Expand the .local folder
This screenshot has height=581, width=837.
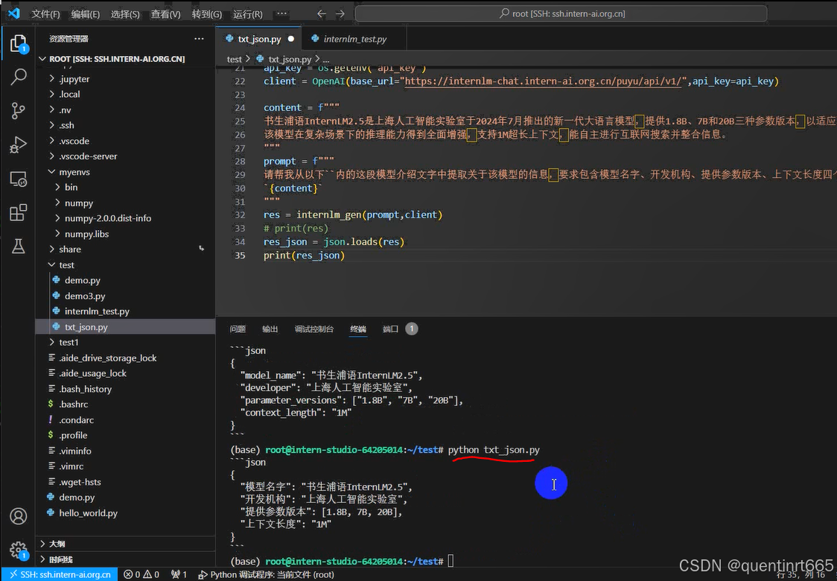pyautogui.click(x=69, y=94)
